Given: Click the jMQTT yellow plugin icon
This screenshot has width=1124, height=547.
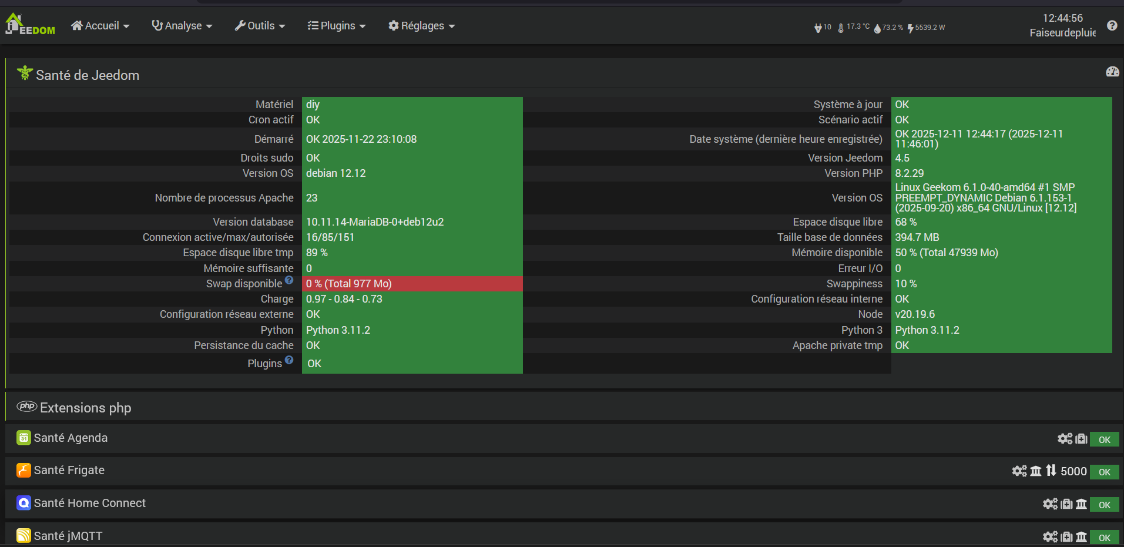Looking at the screenshot, I should 24,535.
